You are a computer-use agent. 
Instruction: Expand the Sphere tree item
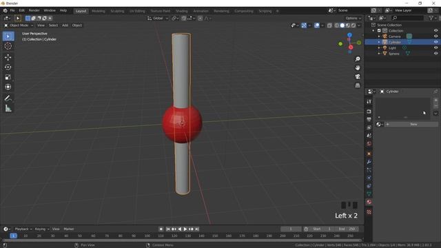[379, 54]
